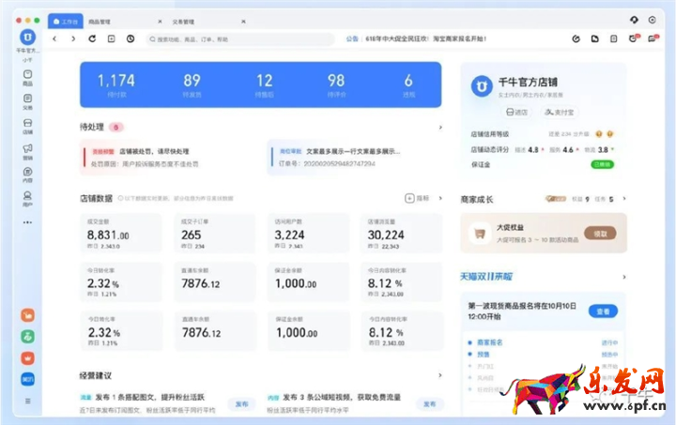The image size is (676, 425).
Task: Open 商品 section in left sidebar
Action: point(27,76)
